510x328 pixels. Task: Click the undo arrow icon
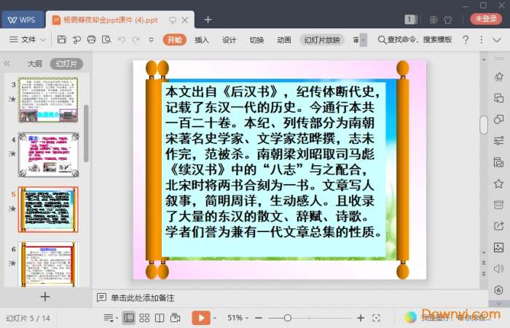(x=122, y=39)
